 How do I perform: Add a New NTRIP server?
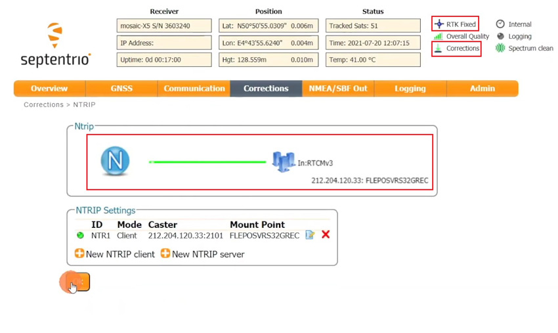click(x=202, y=254)
